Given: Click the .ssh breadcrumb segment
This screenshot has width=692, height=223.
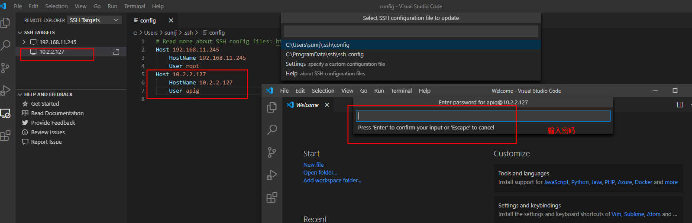Looking at the screenshot, I should (x=188, y=32).
